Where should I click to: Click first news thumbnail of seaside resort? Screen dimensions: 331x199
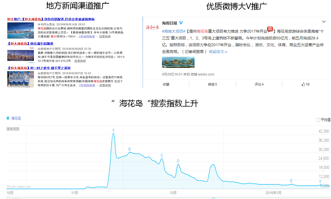pos(21,30)
